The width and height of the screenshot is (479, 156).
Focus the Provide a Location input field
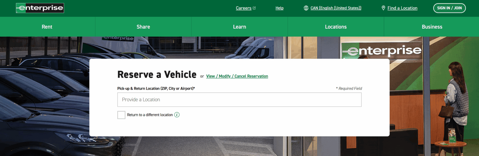pos(239,100)
